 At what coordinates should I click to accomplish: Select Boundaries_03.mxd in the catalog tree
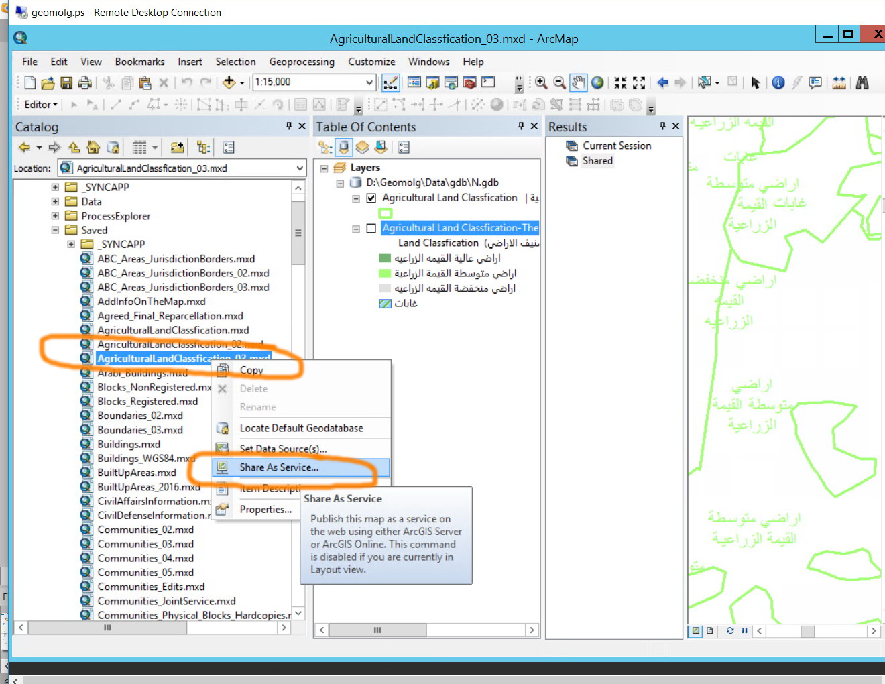point(140,430)
